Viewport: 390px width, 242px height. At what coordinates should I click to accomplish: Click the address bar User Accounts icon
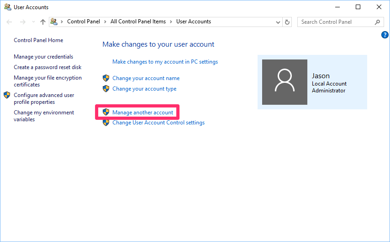tap(54, 22)
